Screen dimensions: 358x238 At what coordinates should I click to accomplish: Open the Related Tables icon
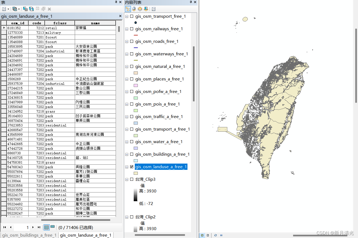16,9
